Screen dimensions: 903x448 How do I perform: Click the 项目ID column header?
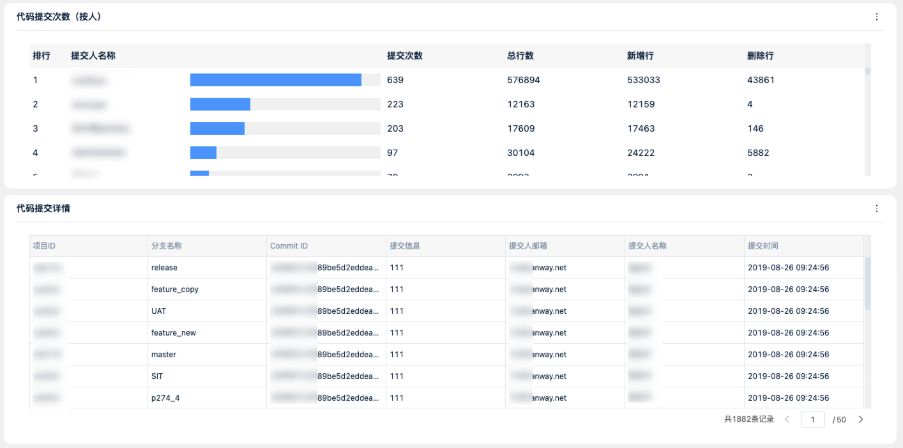coord(88,246)
